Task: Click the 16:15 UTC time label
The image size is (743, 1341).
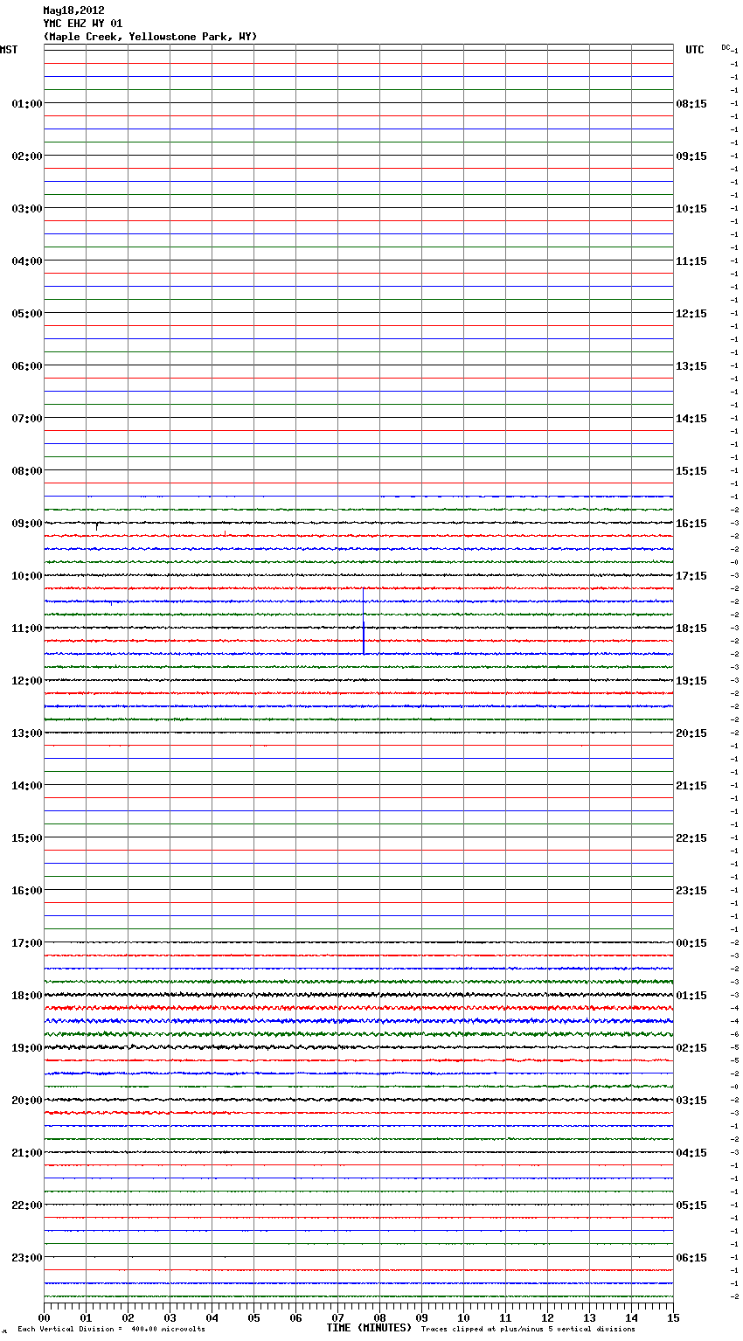Action: (691, 524)
